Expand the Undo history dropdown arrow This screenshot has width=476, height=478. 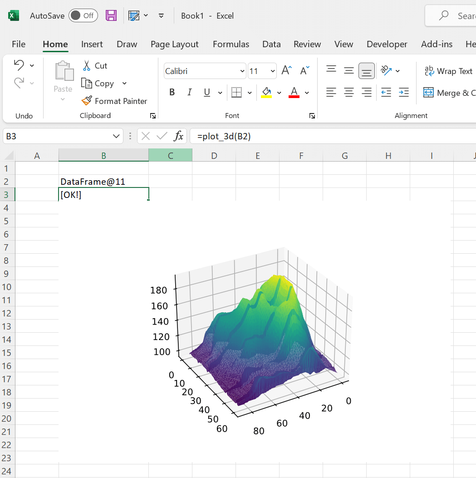[32, 65]
